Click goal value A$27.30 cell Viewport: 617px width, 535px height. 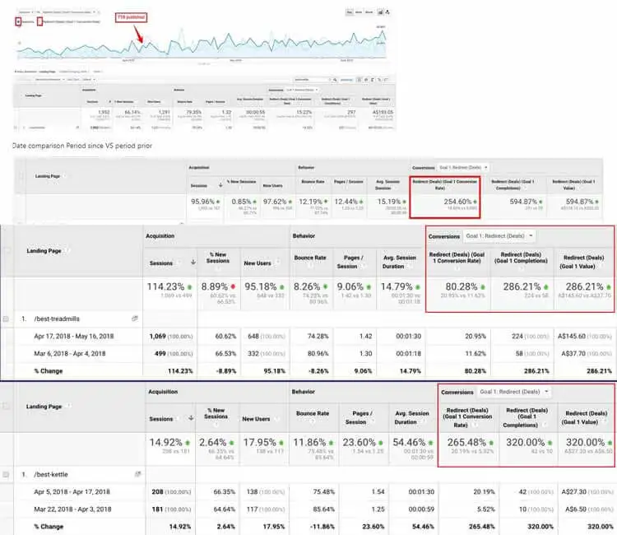coord(574,491)
